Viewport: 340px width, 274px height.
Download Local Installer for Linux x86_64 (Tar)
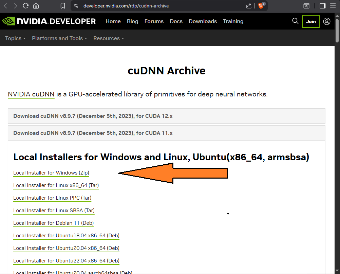[x=56, y=185]
